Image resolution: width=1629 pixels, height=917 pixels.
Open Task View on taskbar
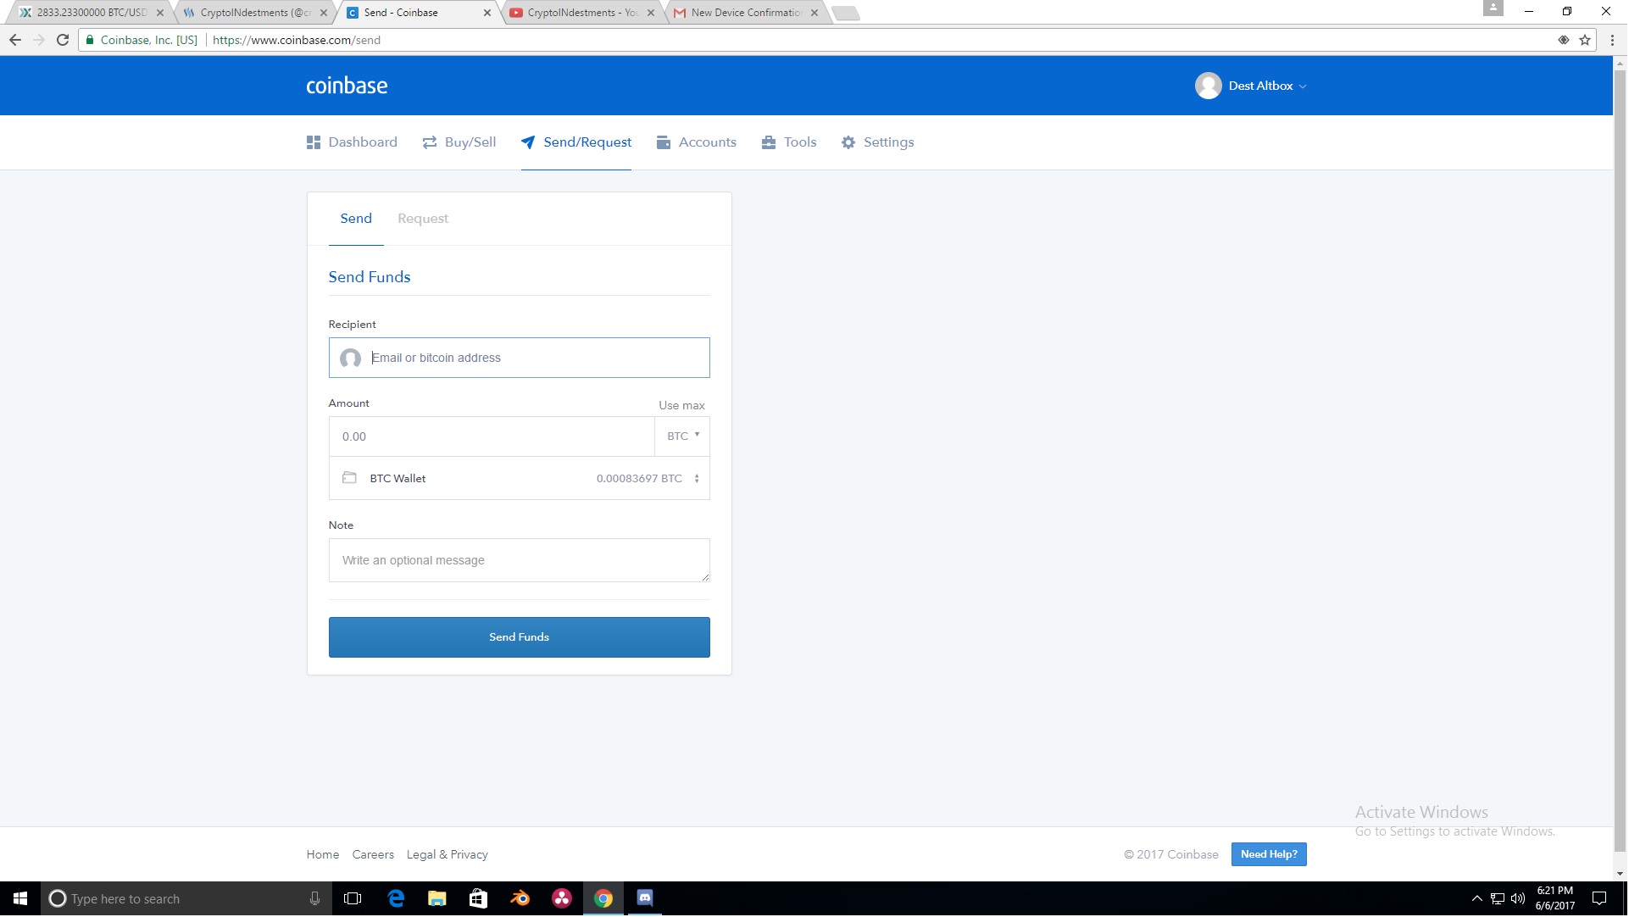[353, 898]
